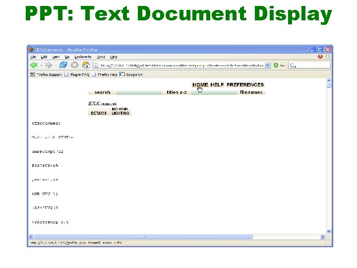Click the tEXtComment line in document body
This screenshot has width=357, height=268.
(46, 123)
